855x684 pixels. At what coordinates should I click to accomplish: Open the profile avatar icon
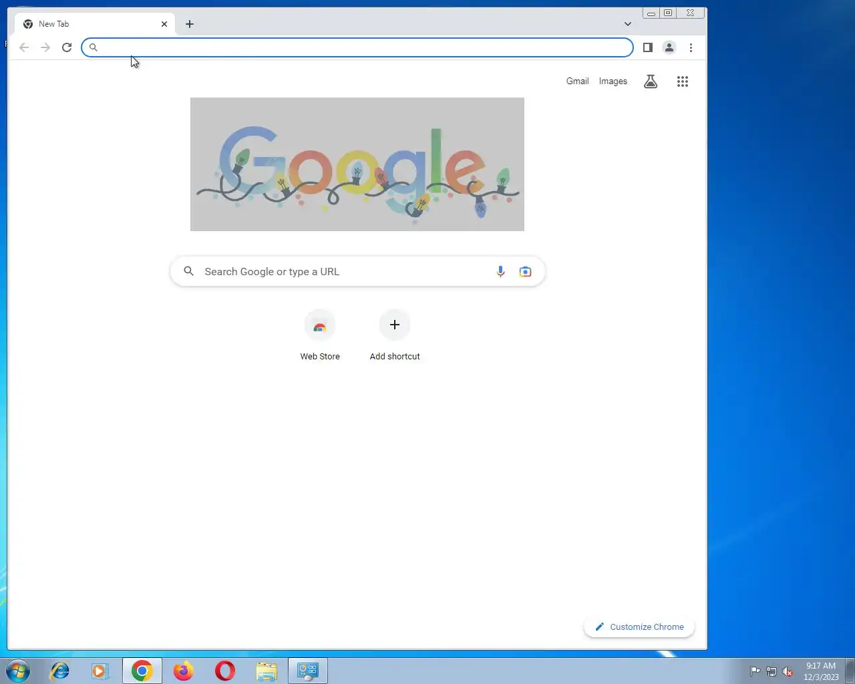pyautogui.click(x=669, y=47)
